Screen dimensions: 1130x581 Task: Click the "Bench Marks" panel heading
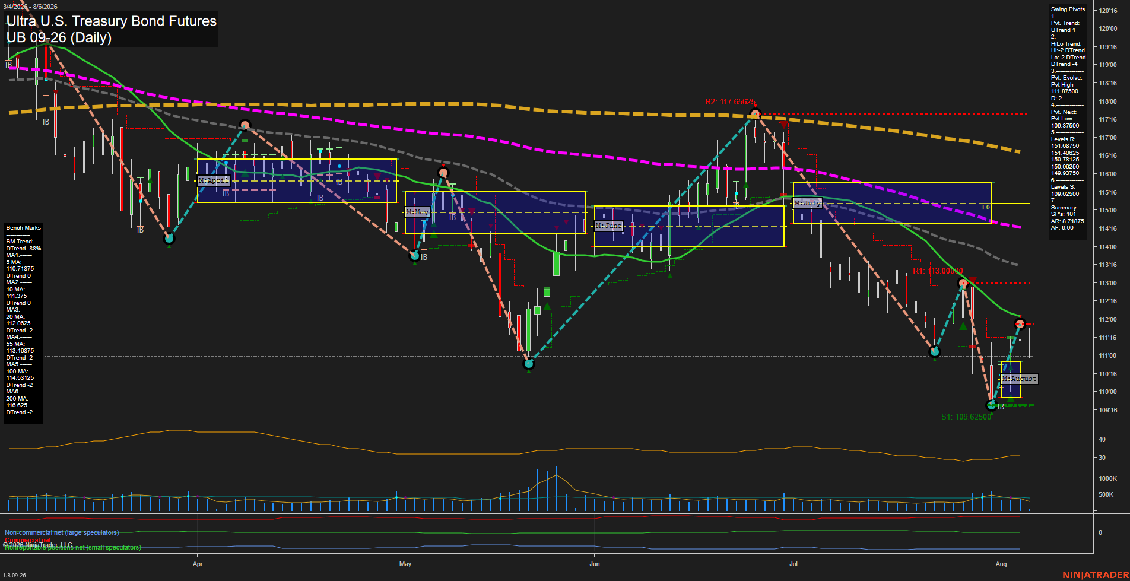coord(24,228)
